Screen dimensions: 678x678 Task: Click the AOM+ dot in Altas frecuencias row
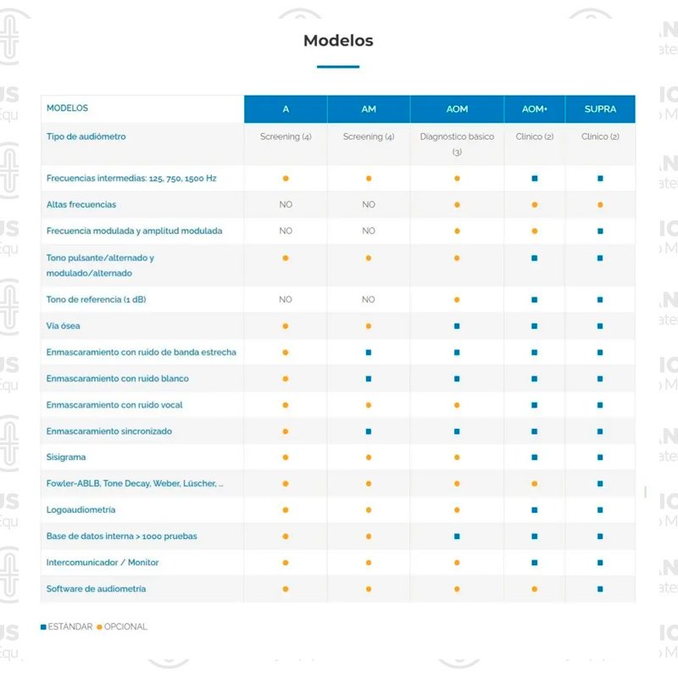click(x=534, y=205)
